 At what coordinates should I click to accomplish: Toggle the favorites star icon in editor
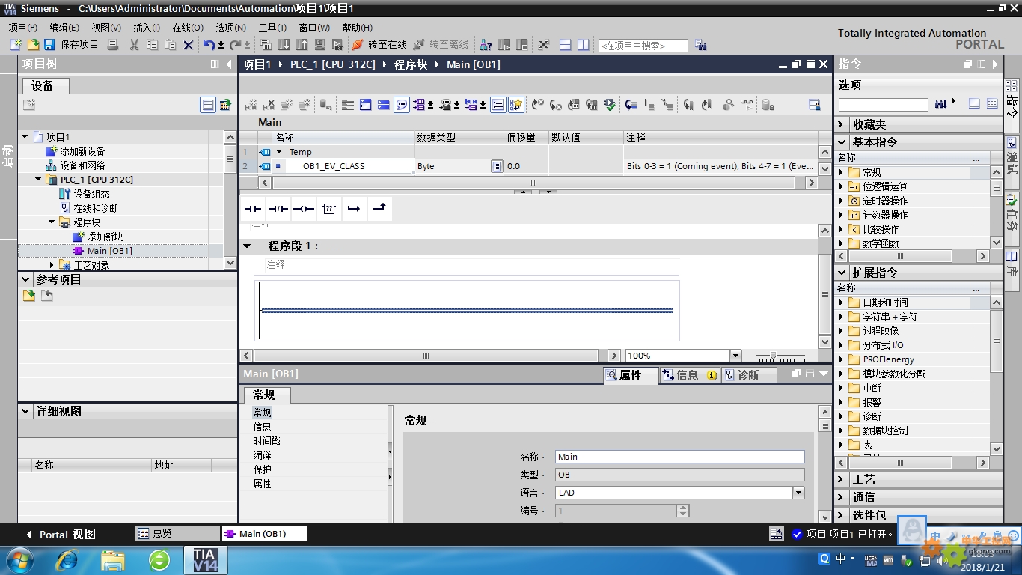(516, 105)
